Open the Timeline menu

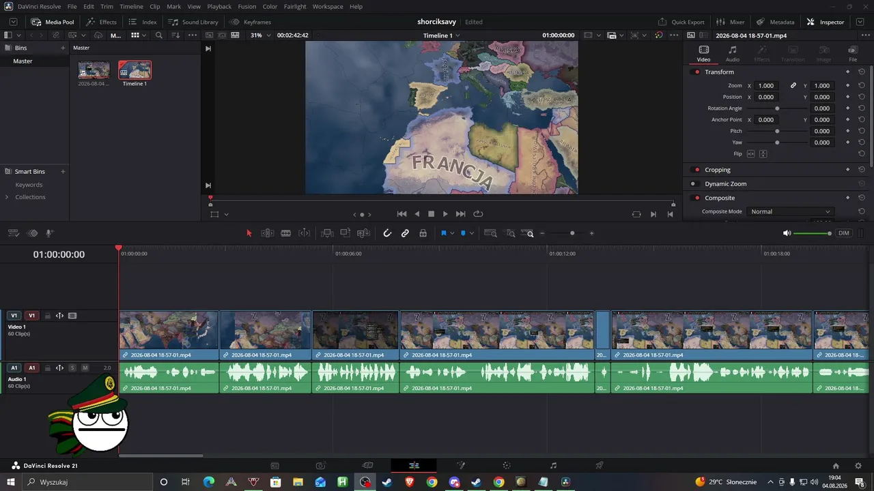click(131, 6)
